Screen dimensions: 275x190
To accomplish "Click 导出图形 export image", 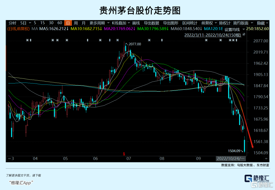I will tap(171, 23).
